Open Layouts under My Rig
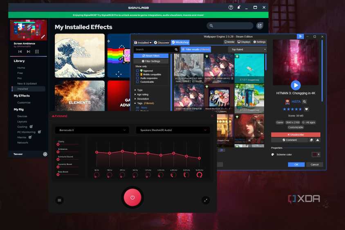The height and width of the screenshot is (230, 345). point(22,121)
